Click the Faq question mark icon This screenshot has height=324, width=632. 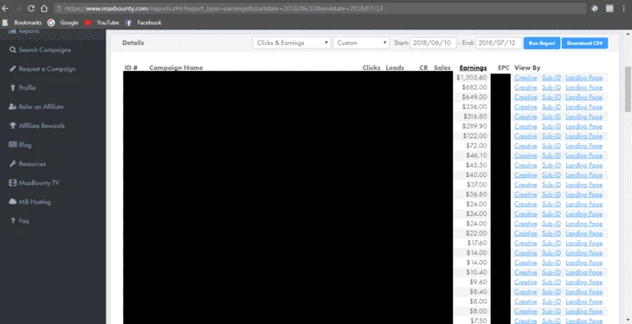click(x=12, y=220)
